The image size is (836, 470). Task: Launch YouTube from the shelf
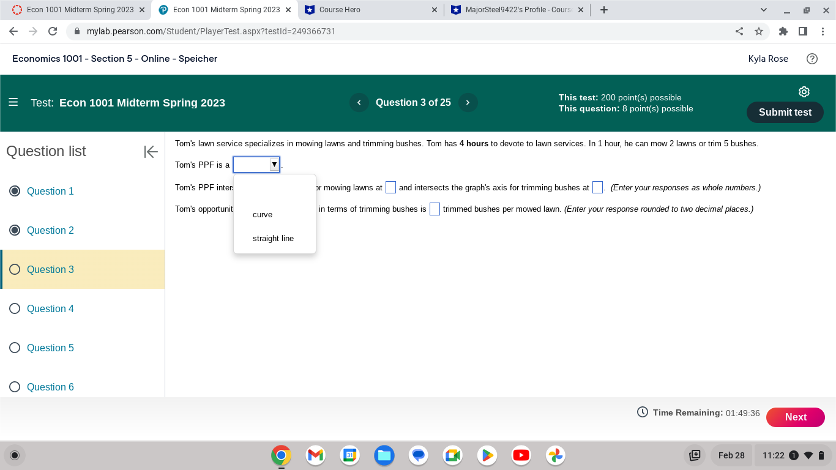click(x=521, y=455)
